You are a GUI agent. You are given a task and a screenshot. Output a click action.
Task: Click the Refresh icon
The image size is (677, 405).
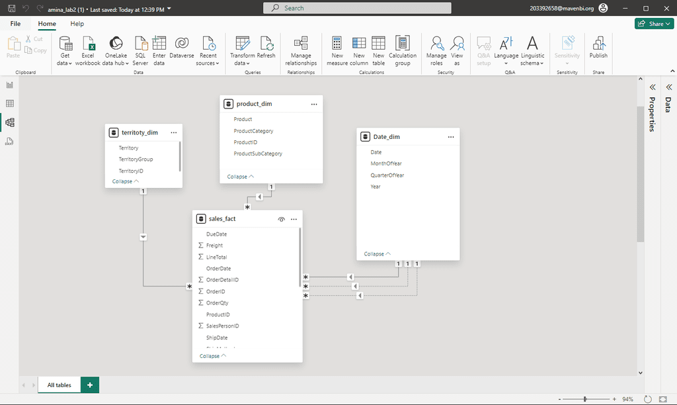pos(266,44)
